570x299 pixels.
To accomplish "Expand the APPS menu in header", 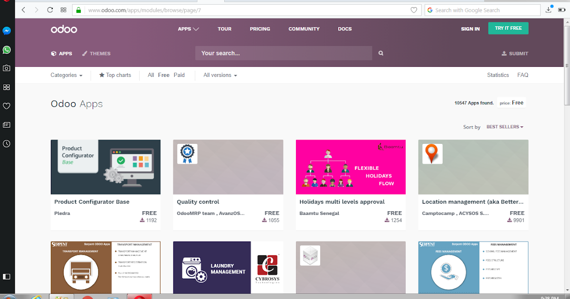I will click(x=188, y=29).
